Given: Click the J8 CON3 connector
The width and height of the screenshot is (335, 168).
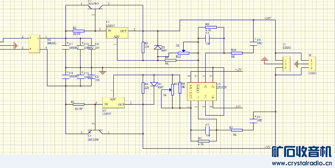Looking at the screenshot, I should pos(312,64).
